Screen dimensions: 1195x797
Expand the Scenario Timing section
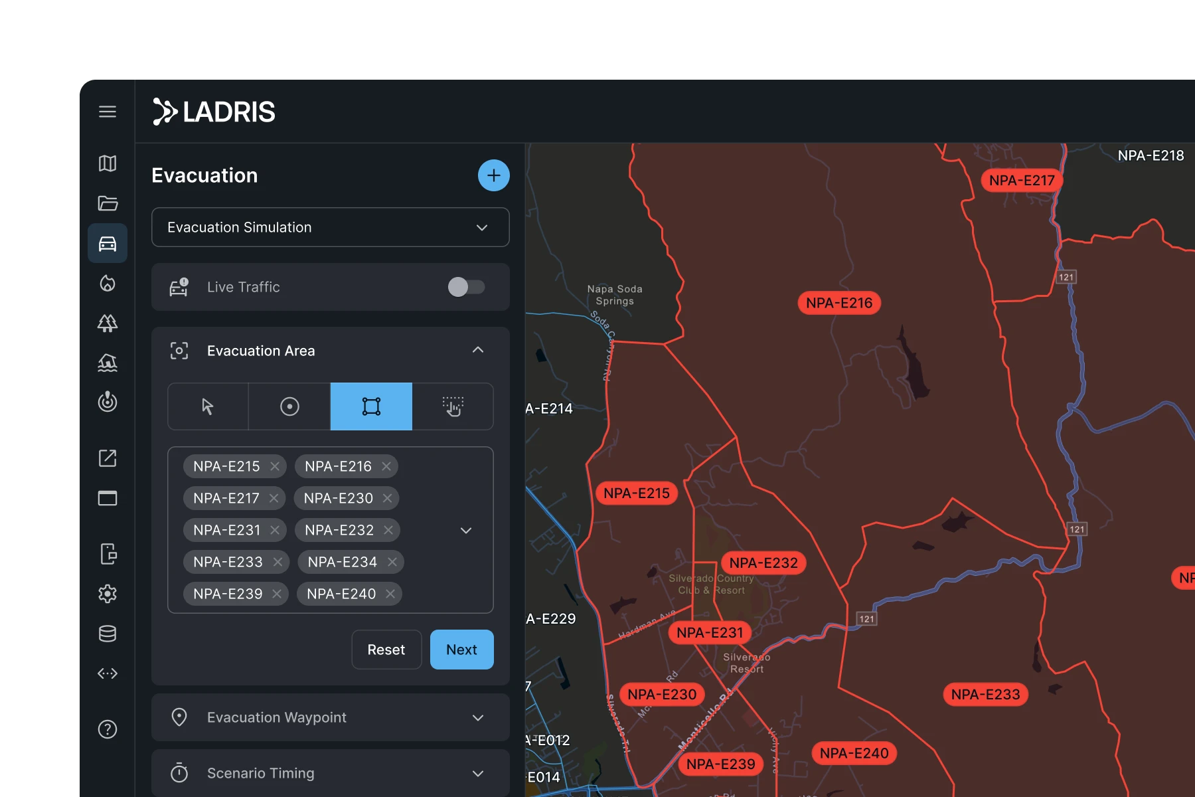coord(477,773)
